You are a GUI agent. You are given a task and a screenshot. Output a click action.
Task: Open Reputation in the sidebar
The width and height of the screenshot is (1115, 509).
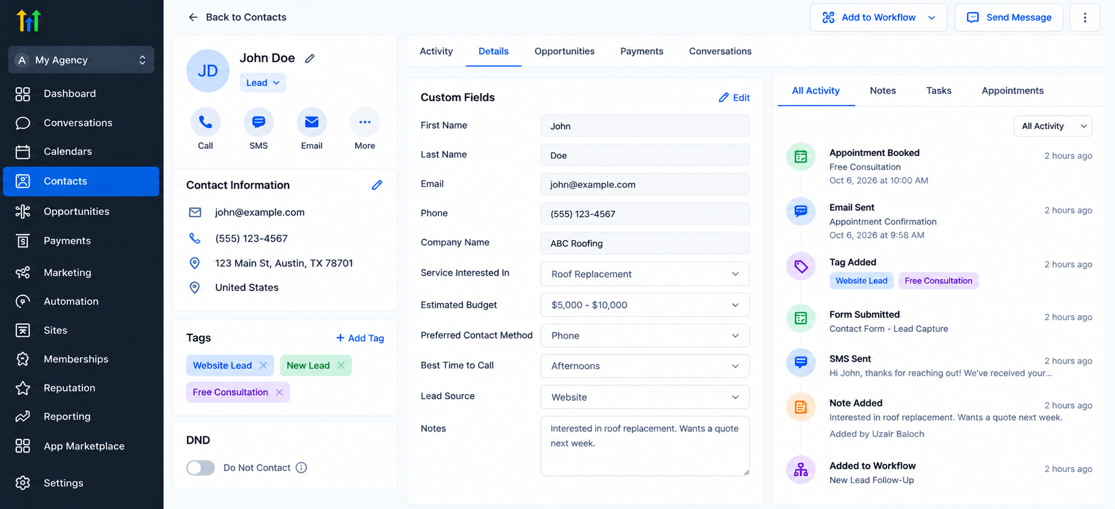pos(81,388)
